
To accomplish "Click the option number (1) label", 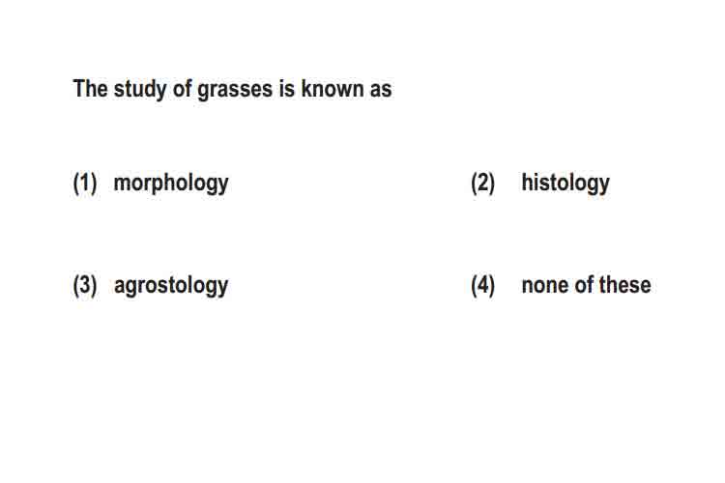I will click(85, 184).
